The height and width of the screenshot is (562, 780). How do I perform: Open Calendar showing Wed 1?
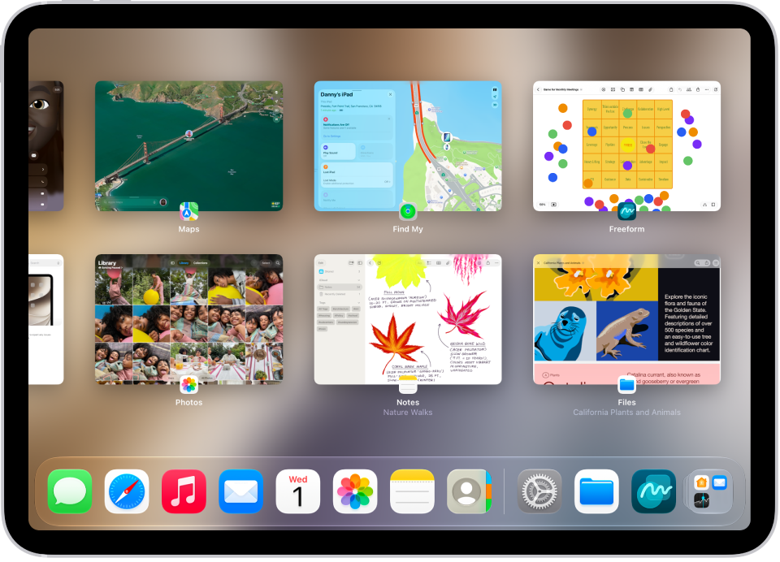point(298,491)
